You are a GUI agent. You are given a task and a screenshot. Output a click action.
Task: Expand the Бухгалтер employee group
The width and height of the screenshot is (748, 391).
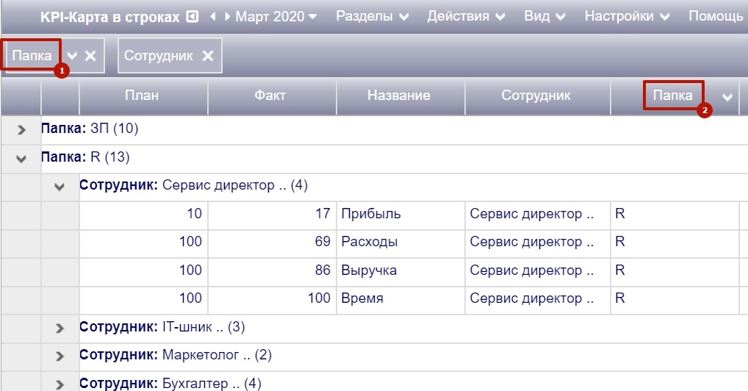pos(60,384)
